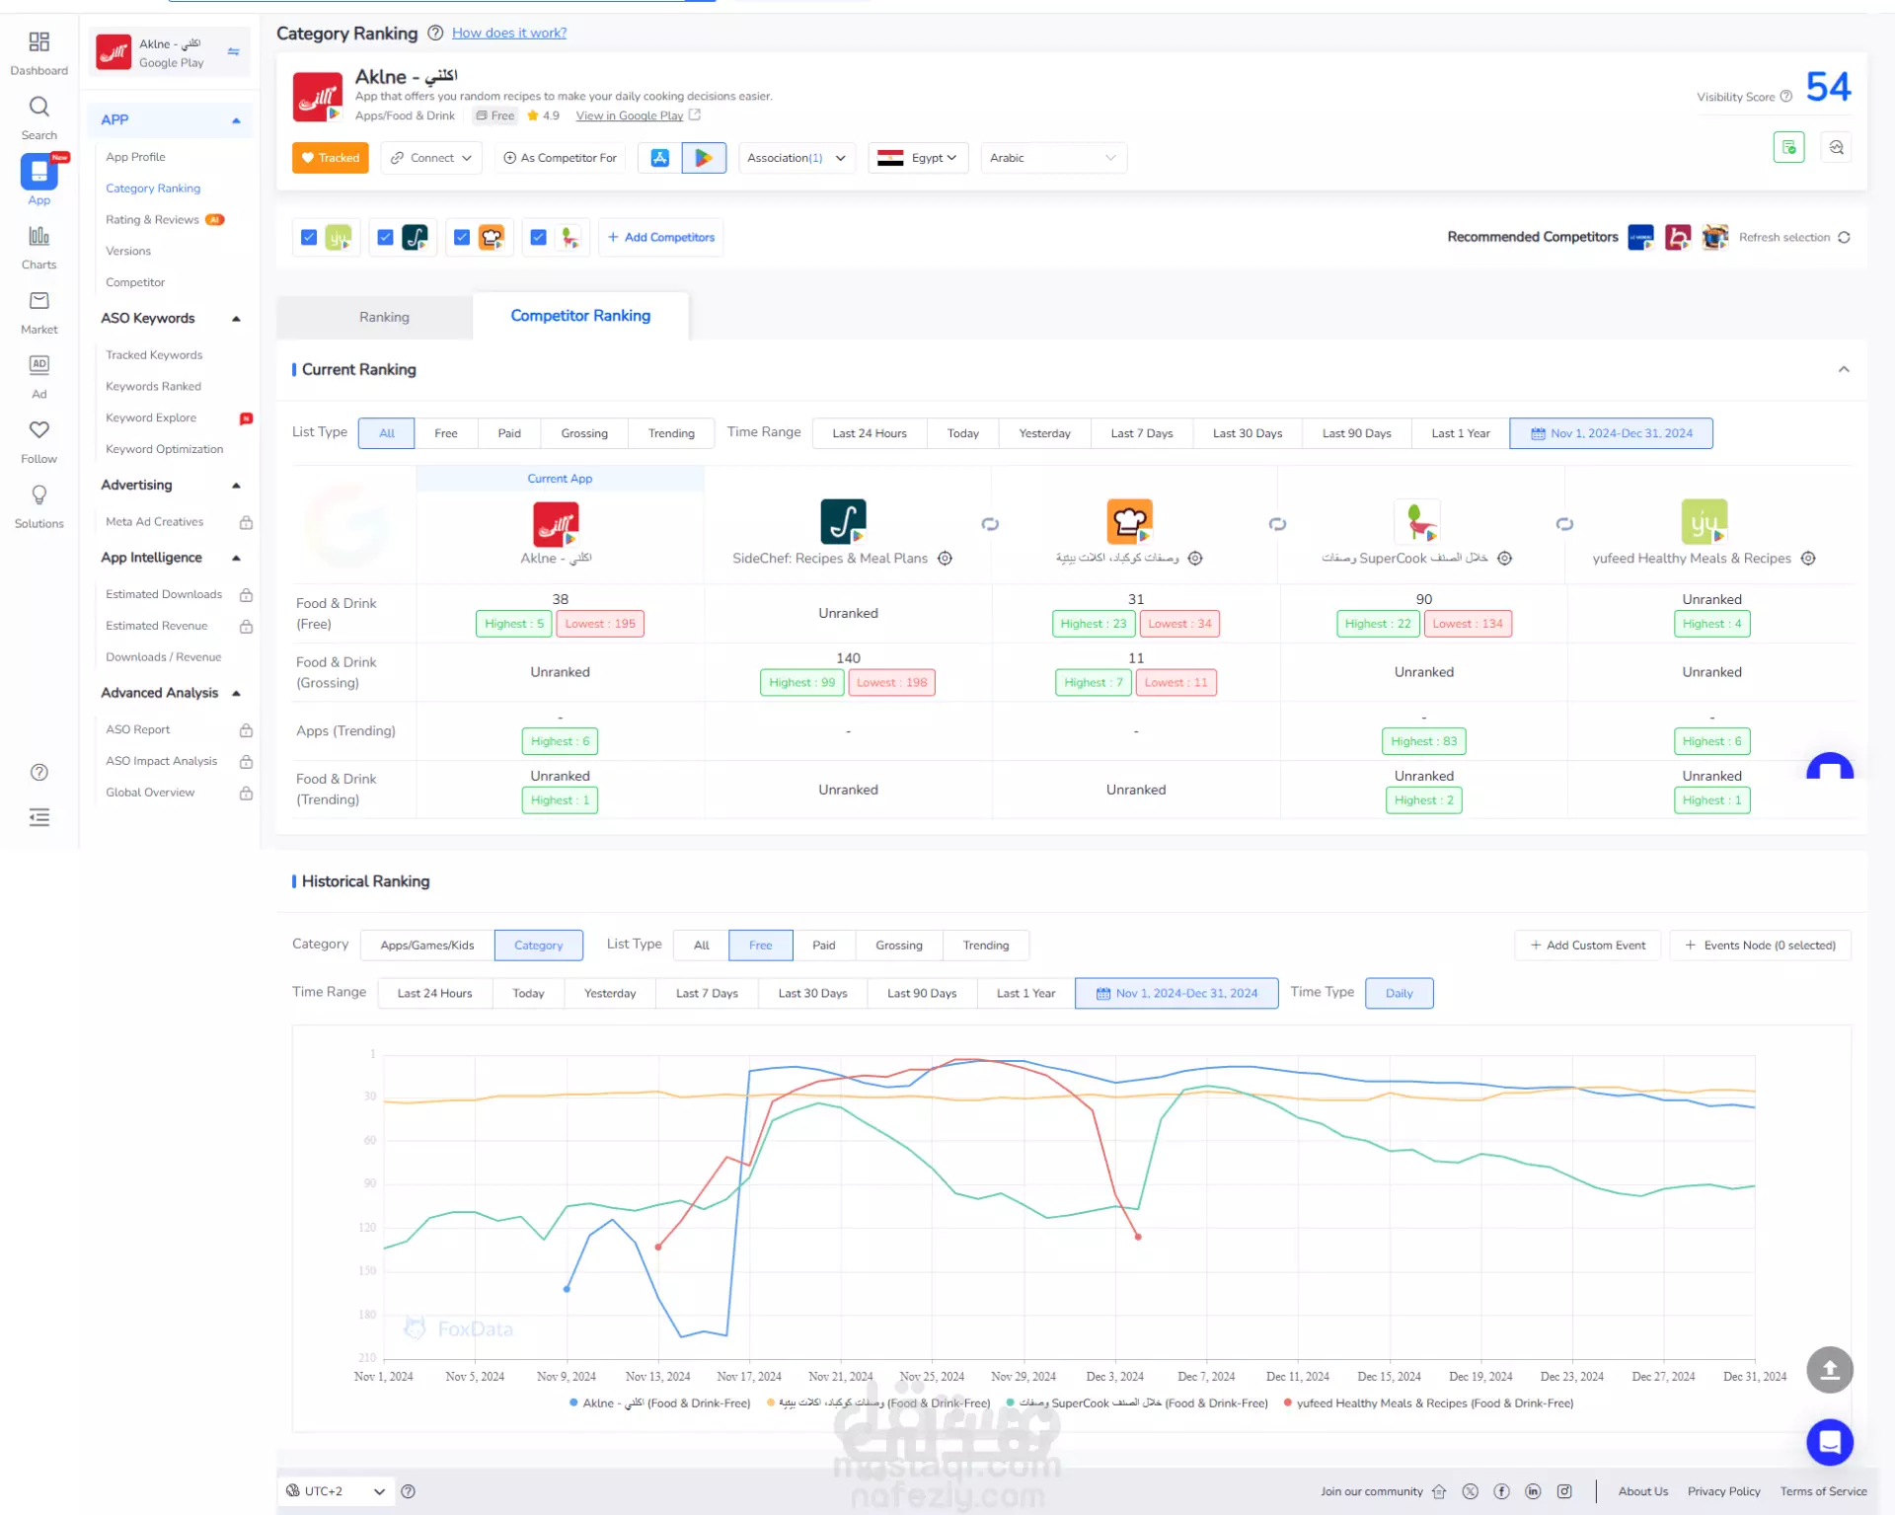Collapse the Advertising sidebar group
Image resolution: width=1895 pixels, height=1515 pixels.
[236, 486]
